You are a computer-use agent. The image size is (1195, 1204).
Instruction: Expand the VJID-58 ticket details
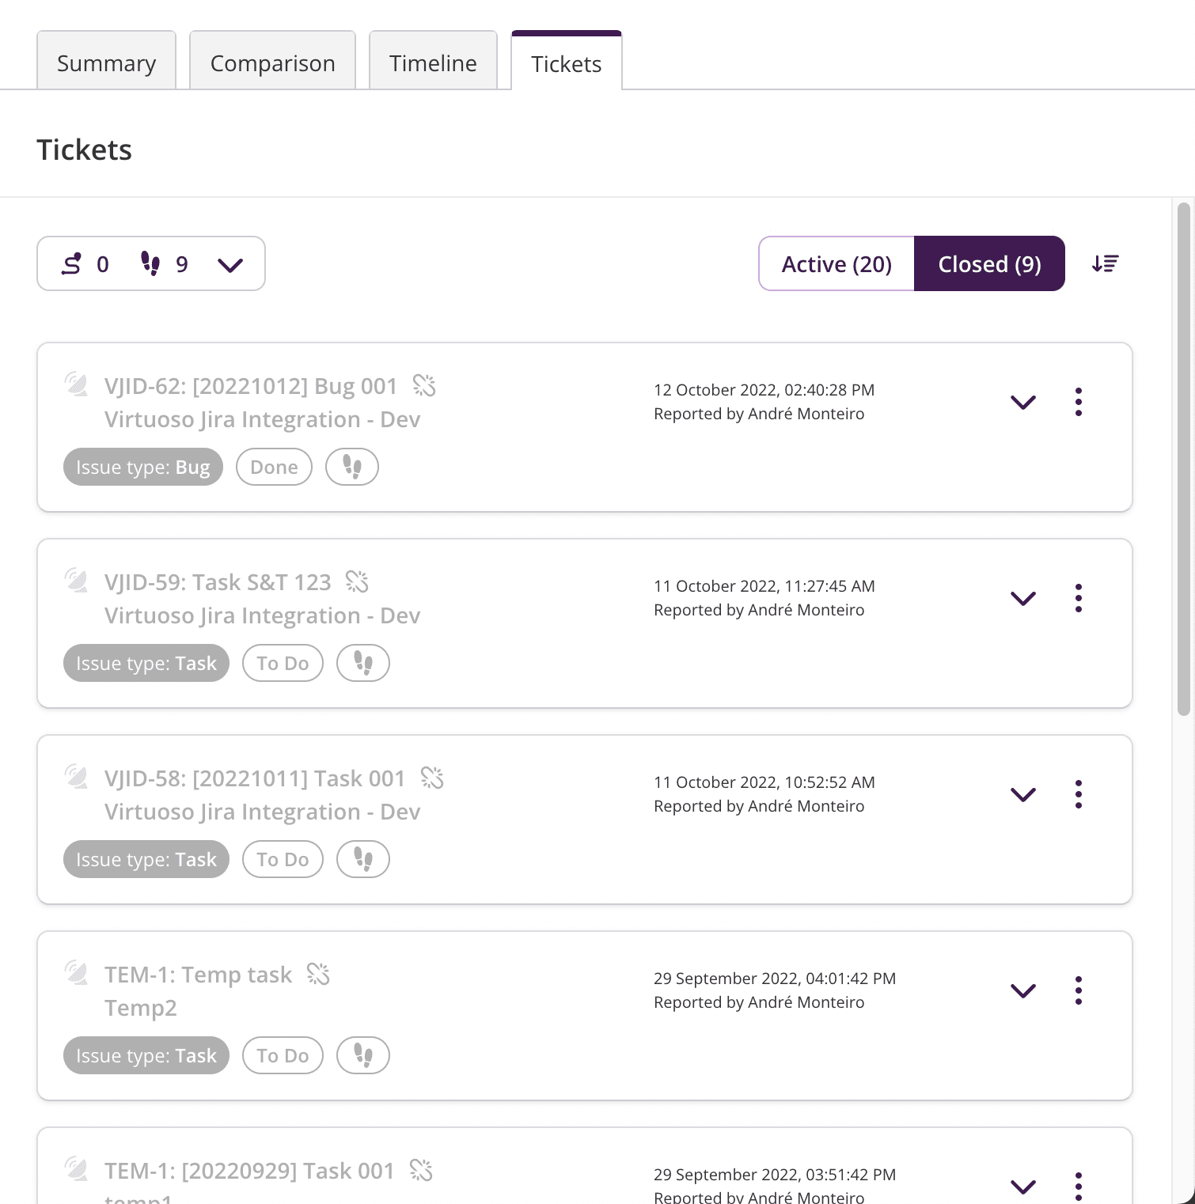point(1022,794)
